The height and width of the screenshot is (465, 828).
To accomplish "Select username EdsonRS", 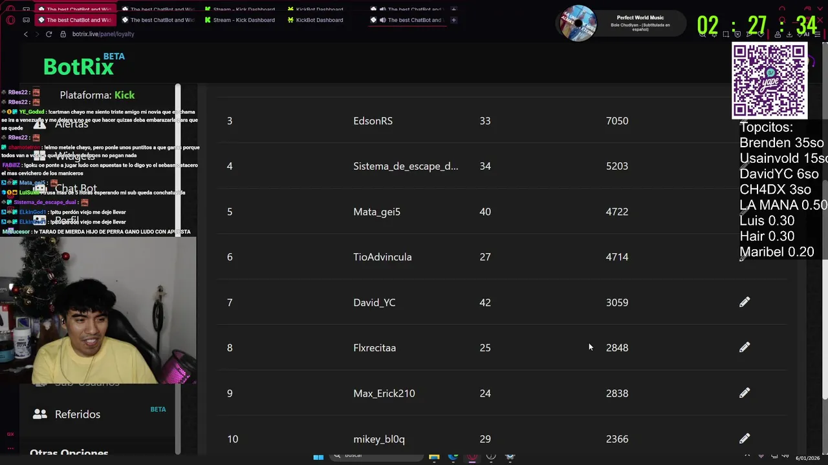I will 373,121.
